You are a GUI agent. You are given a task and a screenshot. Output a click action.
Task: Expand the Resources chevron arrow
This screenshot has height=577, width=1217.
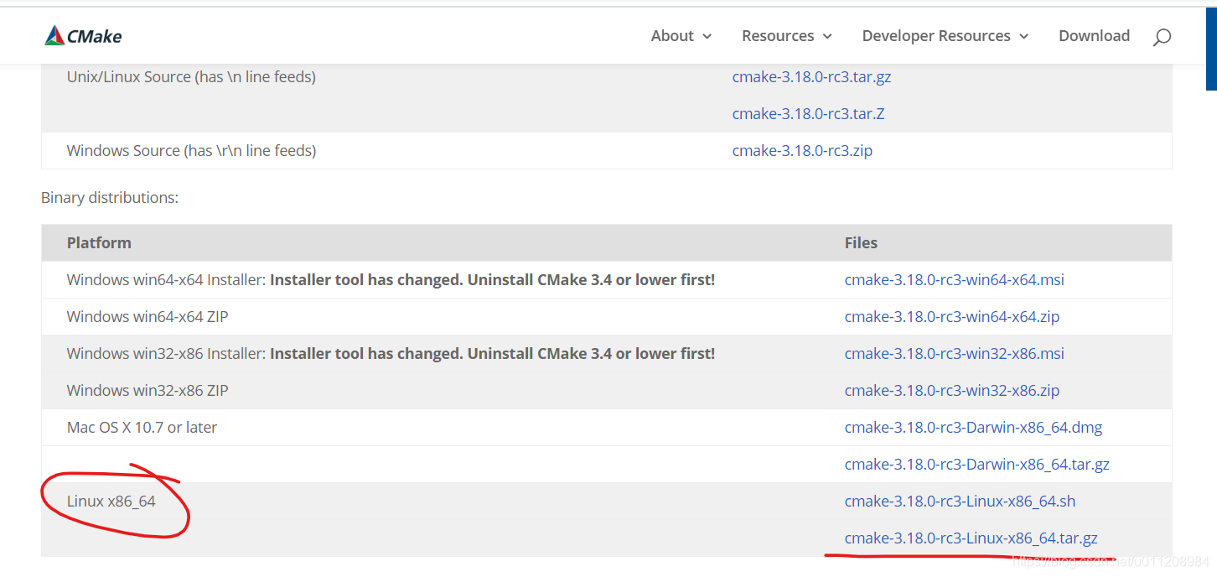point(827,37)
